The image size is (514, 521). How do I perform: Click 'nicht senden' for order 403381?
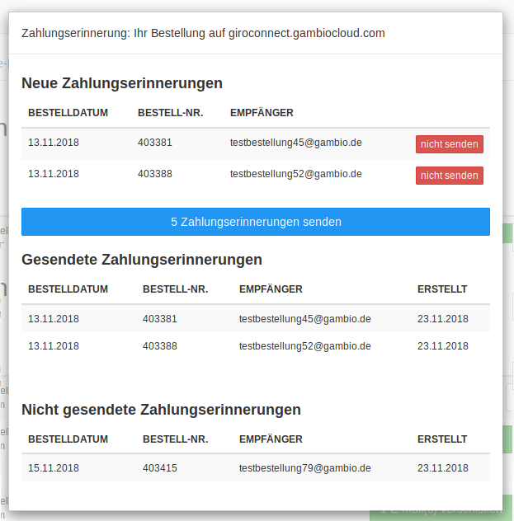coord(449,144)
